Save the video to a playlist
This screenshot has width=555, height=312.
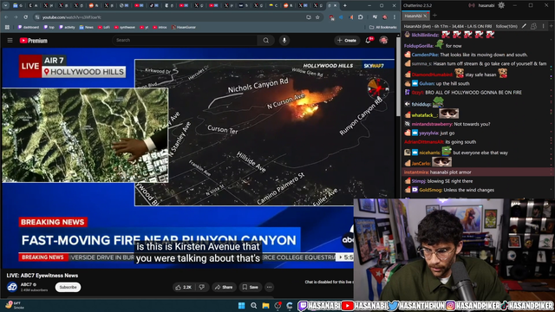[x=250, y=287]
